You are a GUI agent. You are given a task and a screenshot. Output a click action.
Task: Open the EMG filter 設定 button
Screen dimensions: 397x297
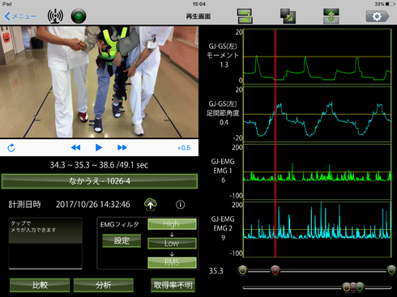pyautogui.click(x=122, y=240)
